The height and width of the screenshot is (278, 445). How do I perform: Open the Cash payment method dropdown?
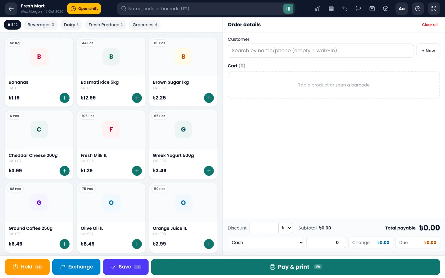point(266,242)
